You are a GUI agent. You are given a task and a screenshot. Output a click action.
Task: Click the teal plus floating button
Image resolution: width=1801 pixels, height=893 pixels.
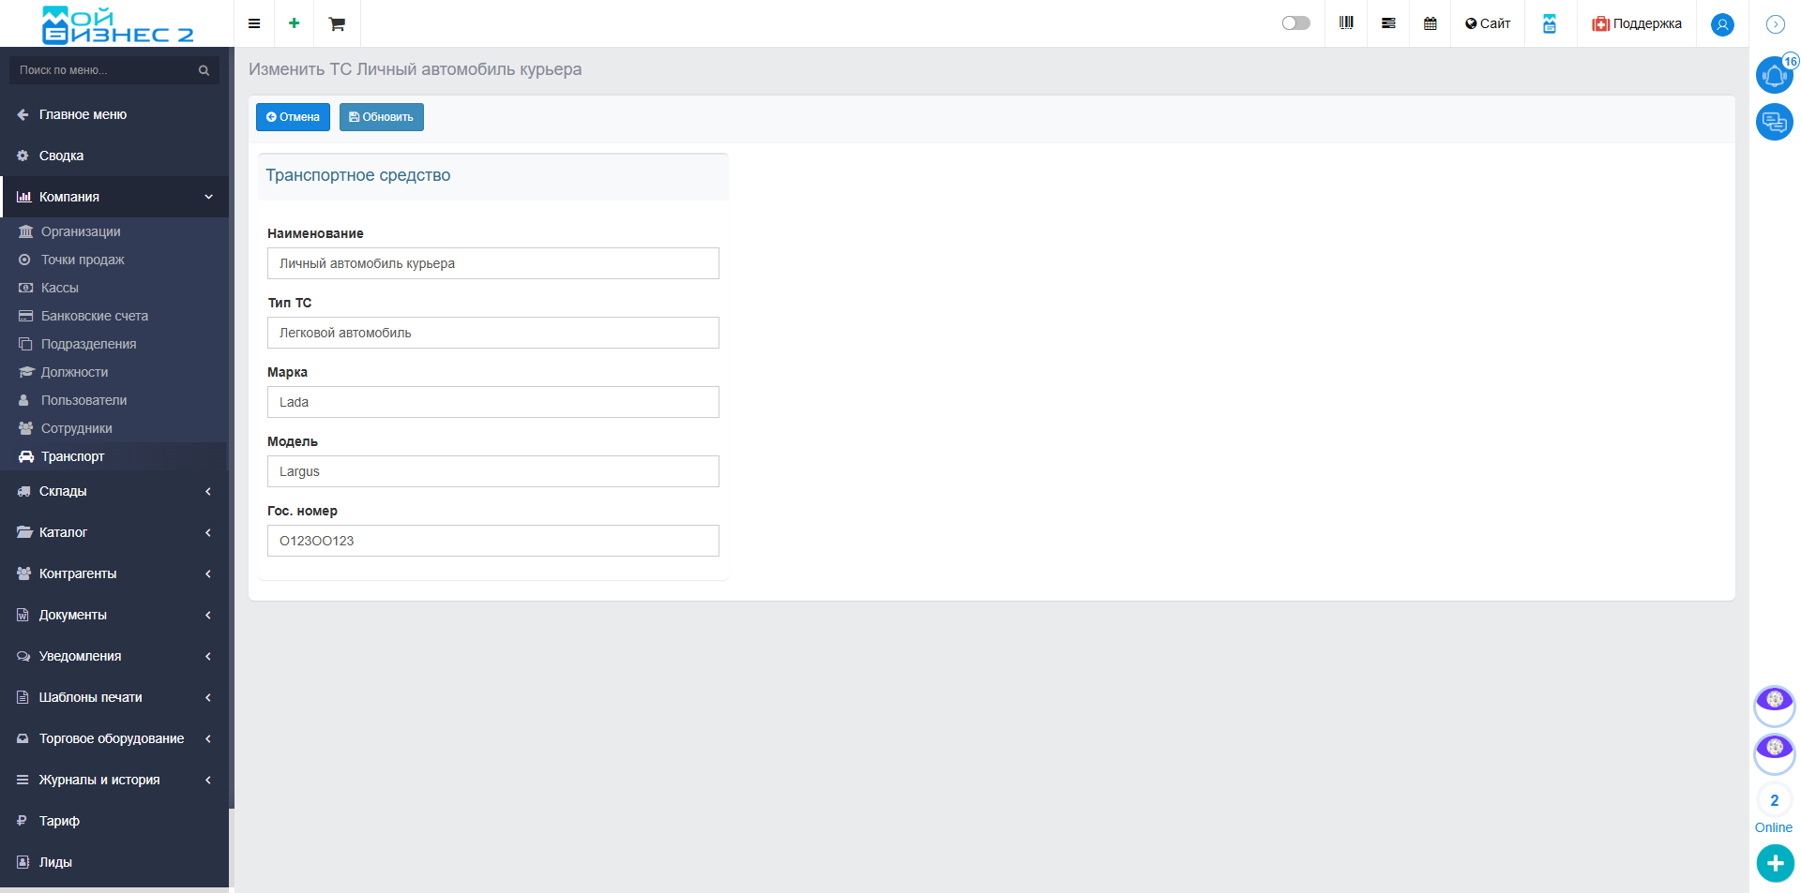1775,863
